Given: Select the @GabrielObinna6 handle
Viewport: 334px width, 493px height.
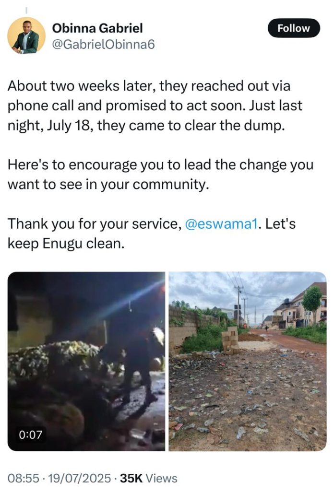Looking at the screenshot, I should coord(103,45).
